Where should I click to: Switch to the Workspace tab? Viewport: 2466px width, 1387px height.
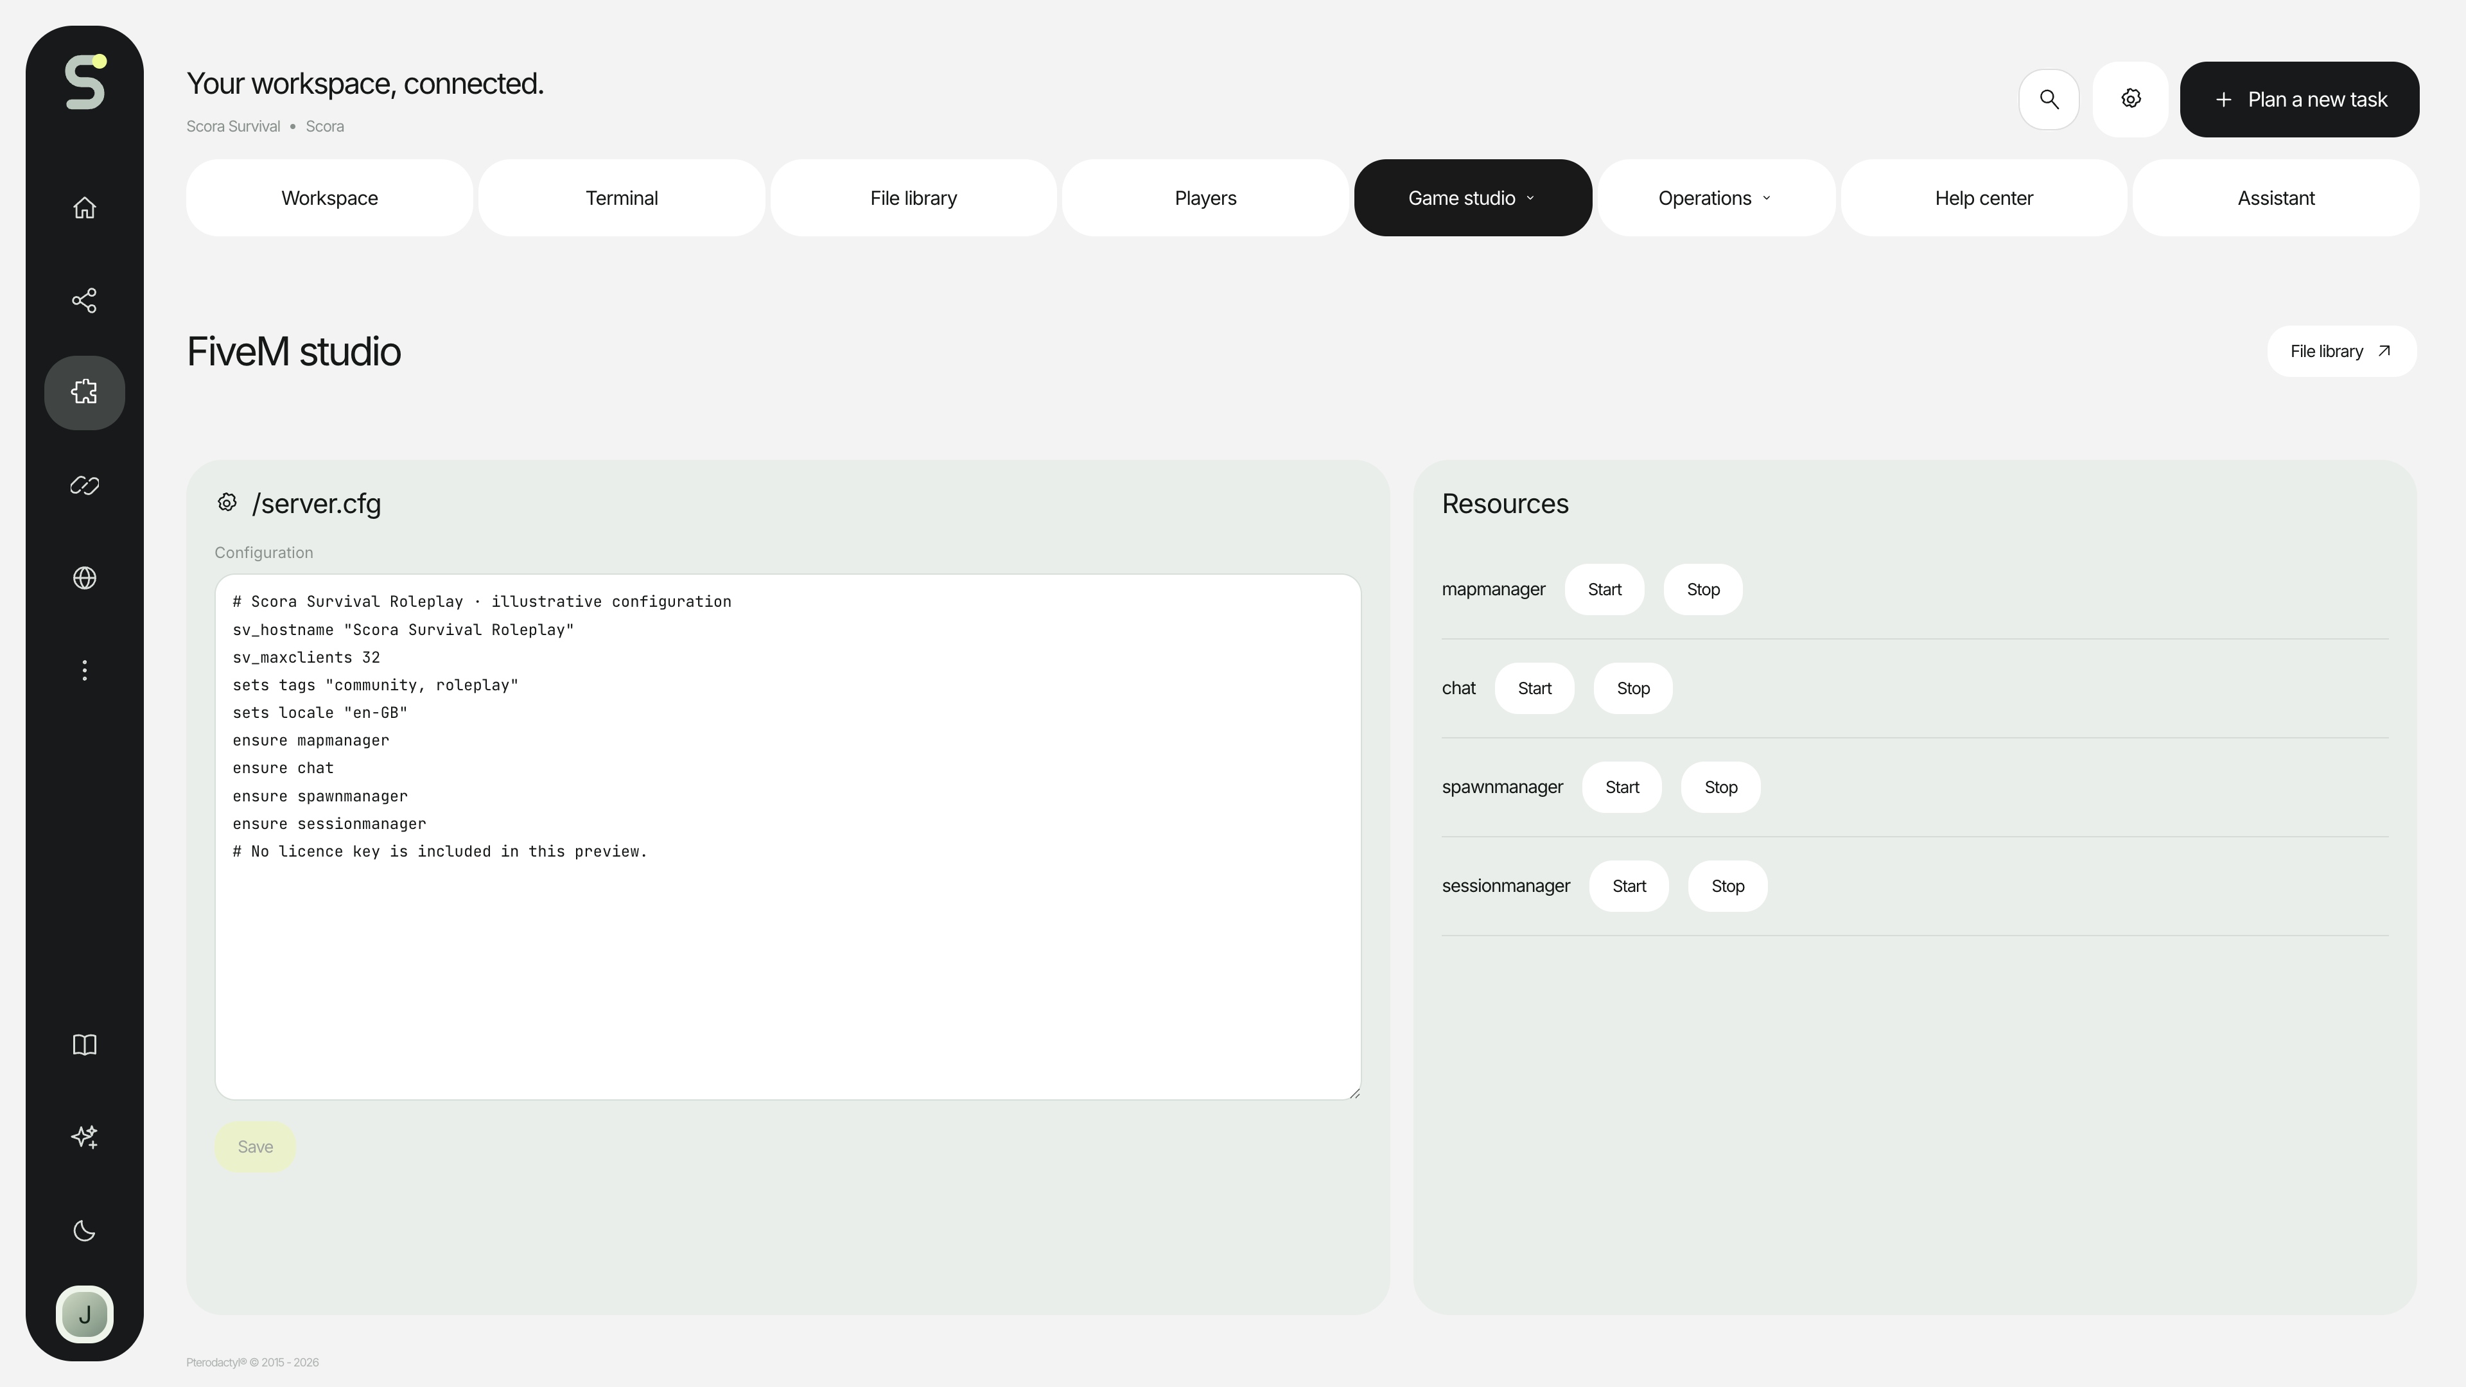point(329,198)
